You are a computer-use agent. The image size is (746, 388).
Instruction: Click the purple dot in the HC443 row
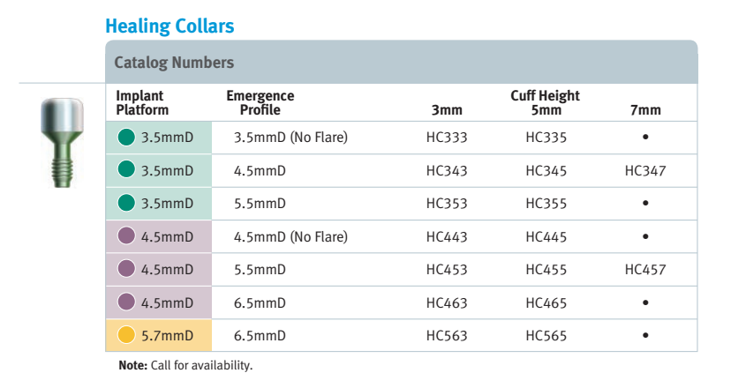click(126, 235)
